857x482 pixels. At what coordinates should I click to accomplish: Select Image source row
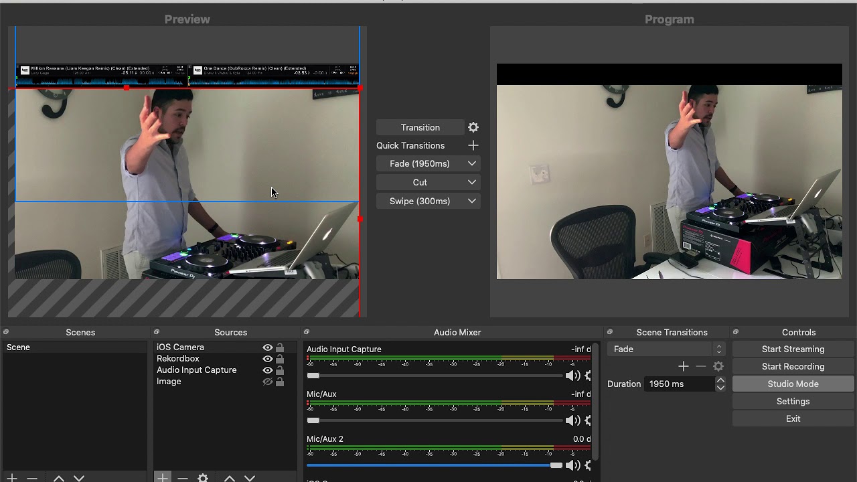[224, 382]
